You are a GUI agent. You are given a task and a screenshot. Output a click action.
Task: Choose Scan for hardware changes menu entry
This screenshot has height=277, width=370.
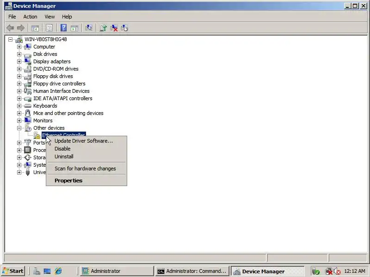86,169
